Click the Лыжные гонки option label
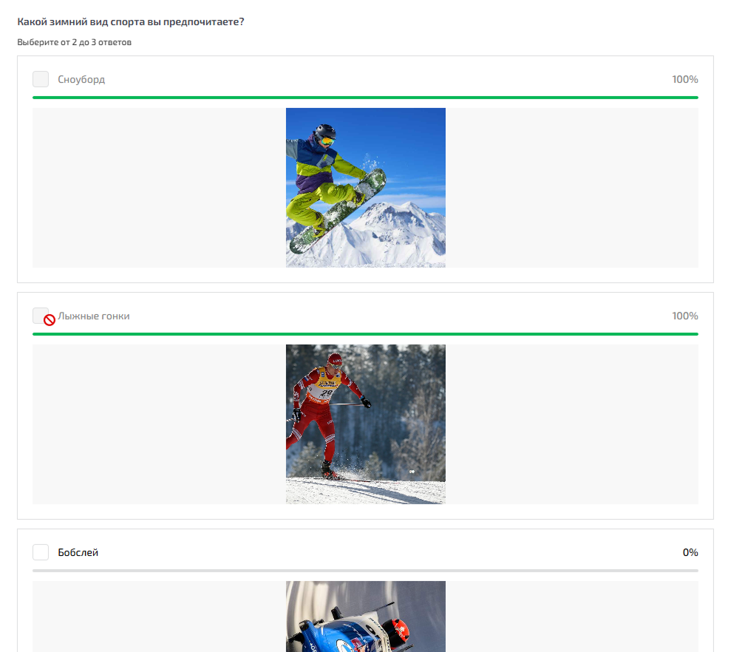The width and height of the screenshot is (742, 652). (94, 316)
